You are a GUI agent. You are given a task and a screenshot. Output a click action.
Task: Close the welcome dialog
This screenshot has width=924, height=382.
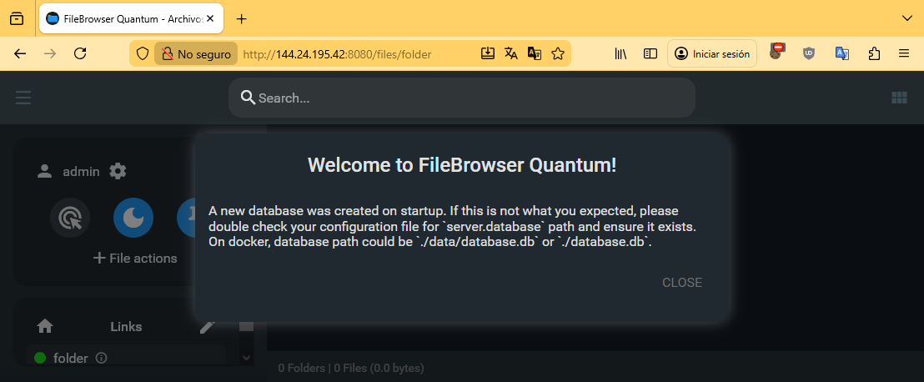pos(681,283)
